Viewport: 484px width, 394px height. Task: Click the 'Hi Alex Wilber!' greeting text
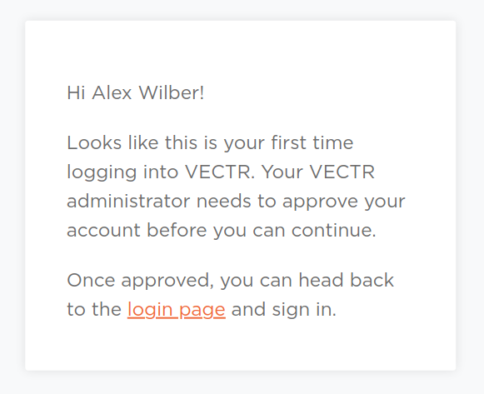click(135, 92)
